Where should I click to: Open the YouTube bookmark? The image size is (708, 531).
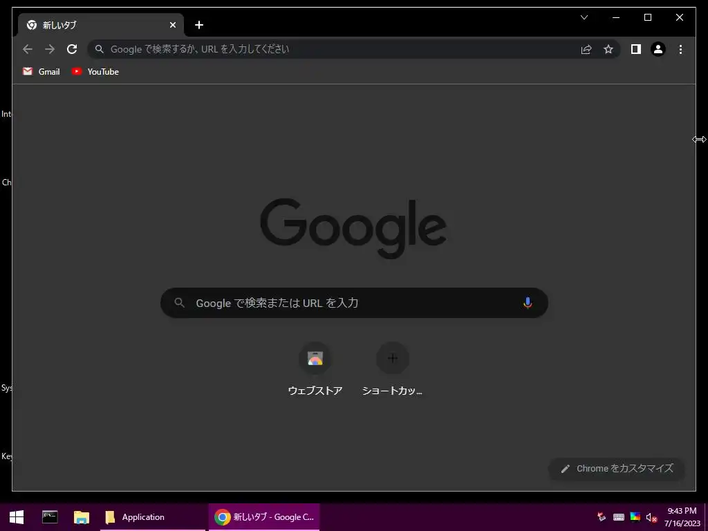[x=95, y=71]
